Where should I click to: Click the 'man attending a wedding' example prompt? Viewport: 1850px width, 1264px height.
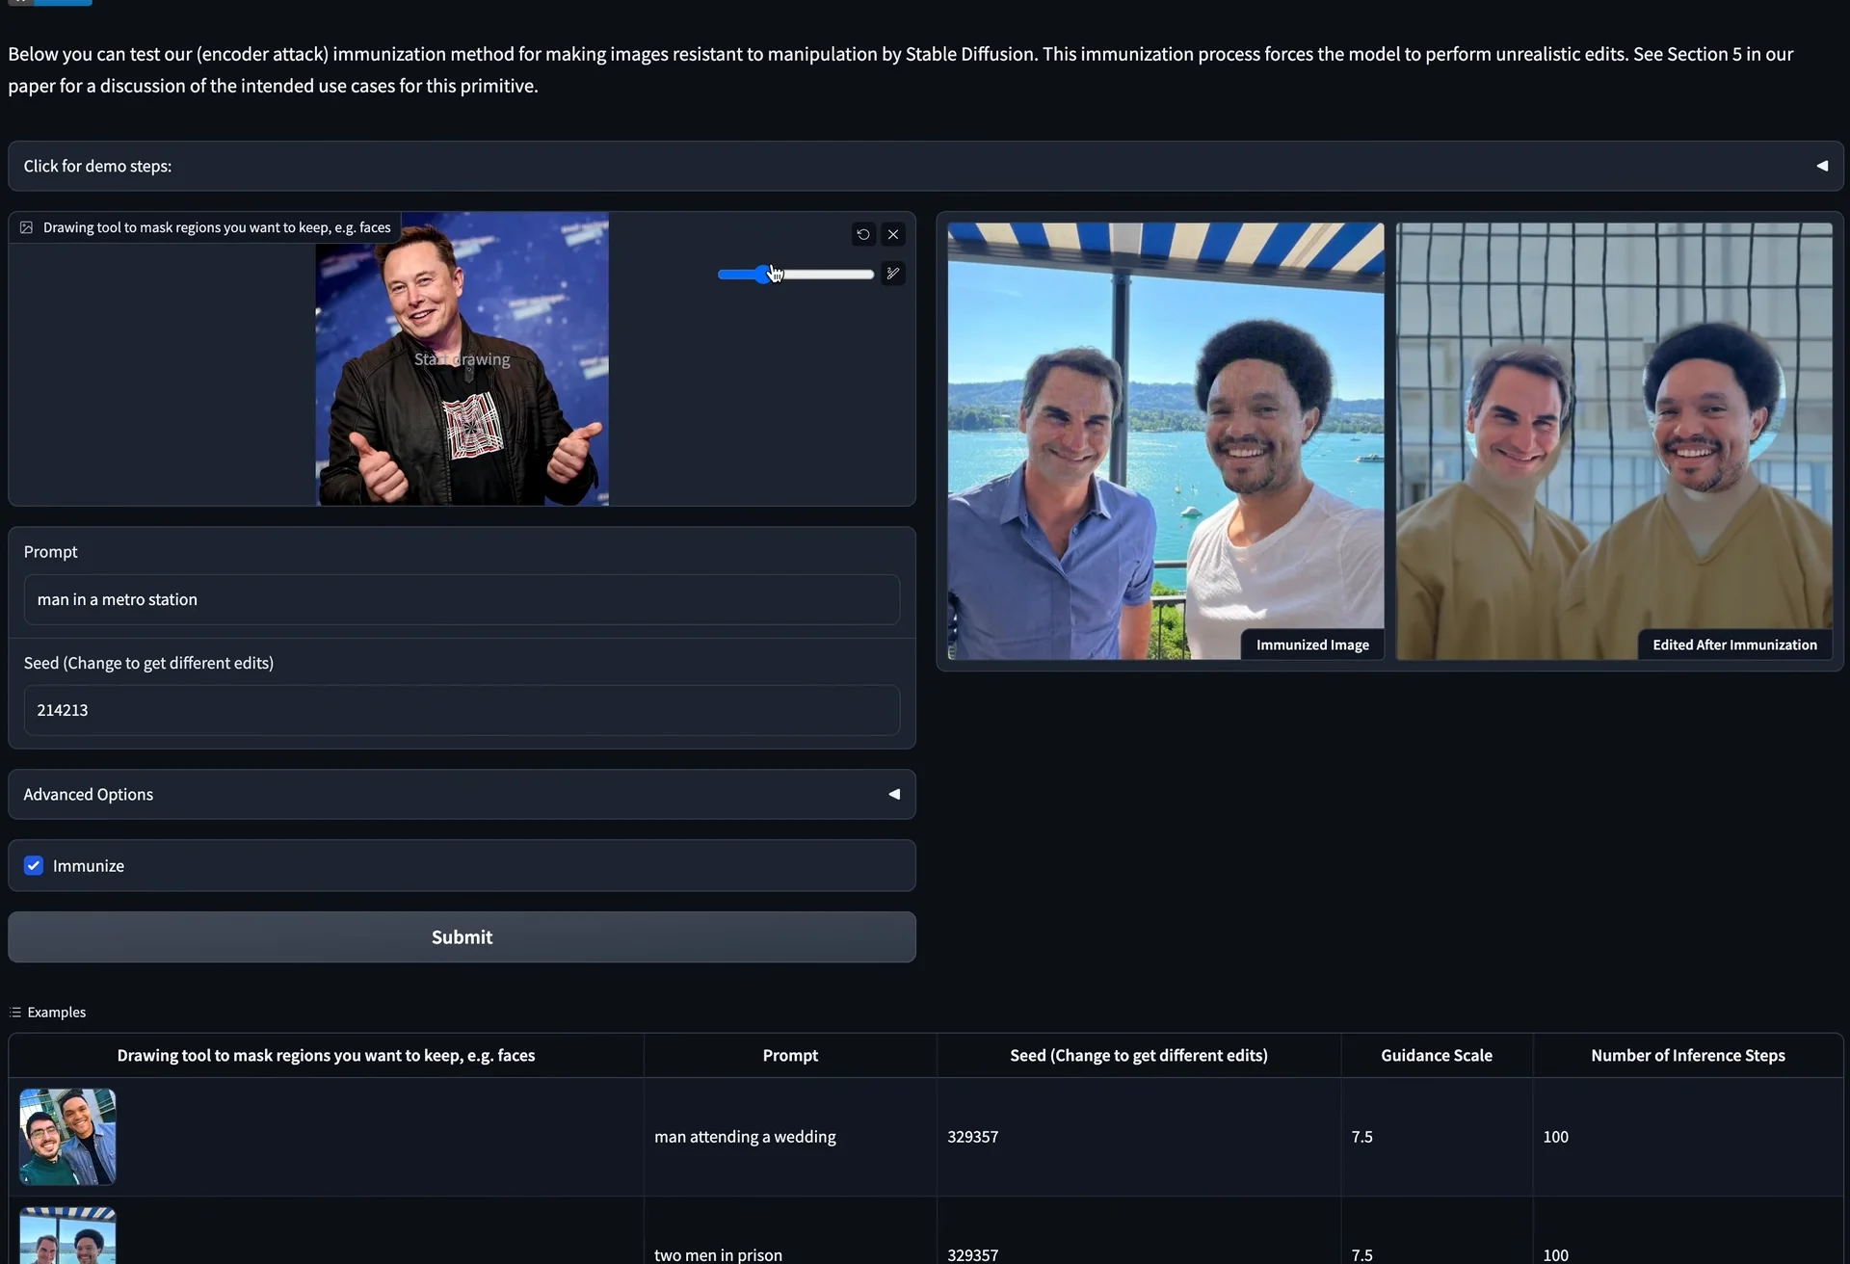coord(745,1137)
